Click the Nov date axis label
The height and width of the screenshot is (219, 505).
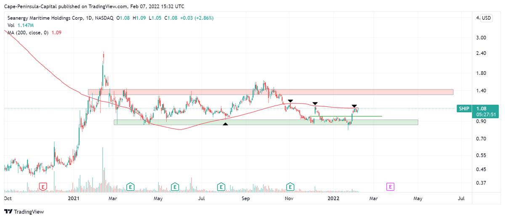click(x=289, y=198)
